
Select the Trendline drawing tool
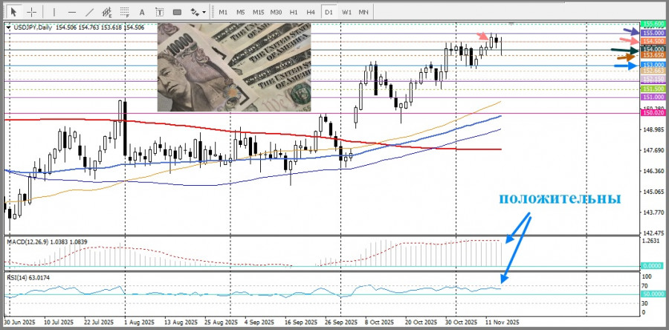point(89,12)
